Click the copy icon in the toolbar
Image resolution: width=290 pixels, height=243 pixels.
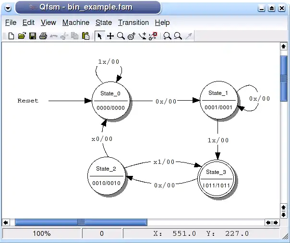(x=75, y=36)
